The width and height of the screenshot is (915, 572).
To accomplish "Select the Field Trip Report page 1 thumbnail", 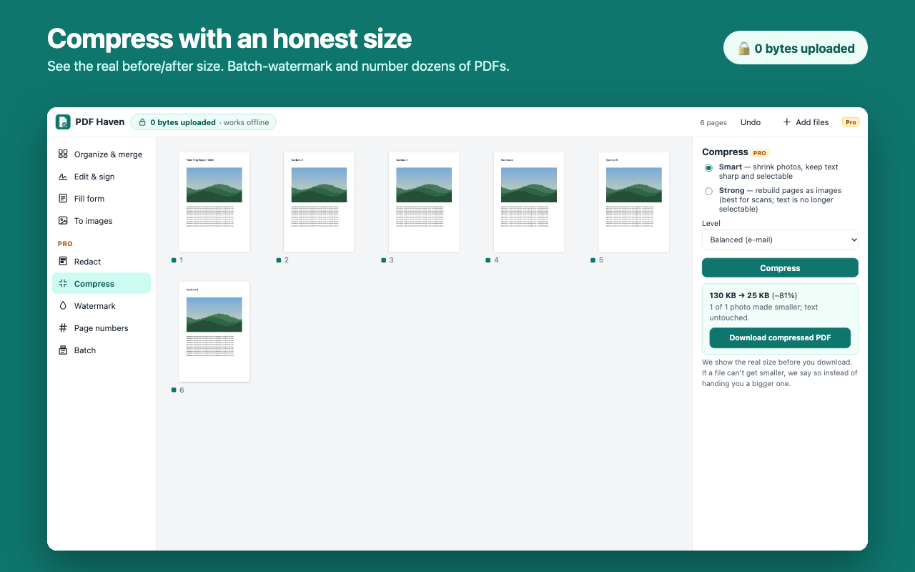I will (214, 202).
